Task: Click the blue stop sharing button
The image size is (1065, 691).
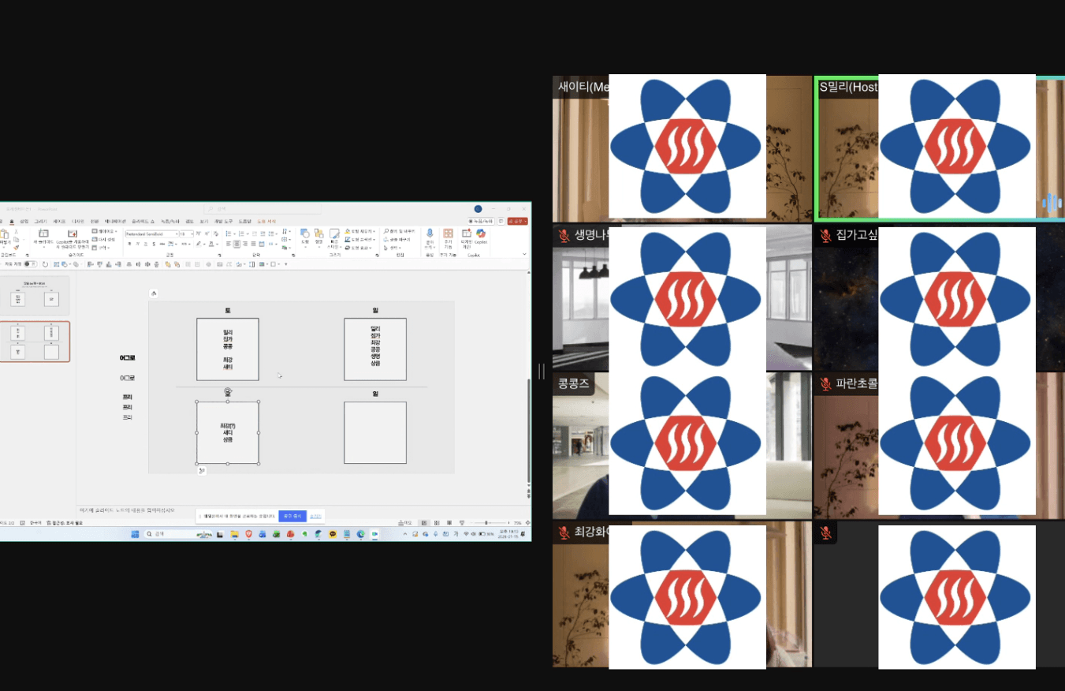Action: (292, 516)
